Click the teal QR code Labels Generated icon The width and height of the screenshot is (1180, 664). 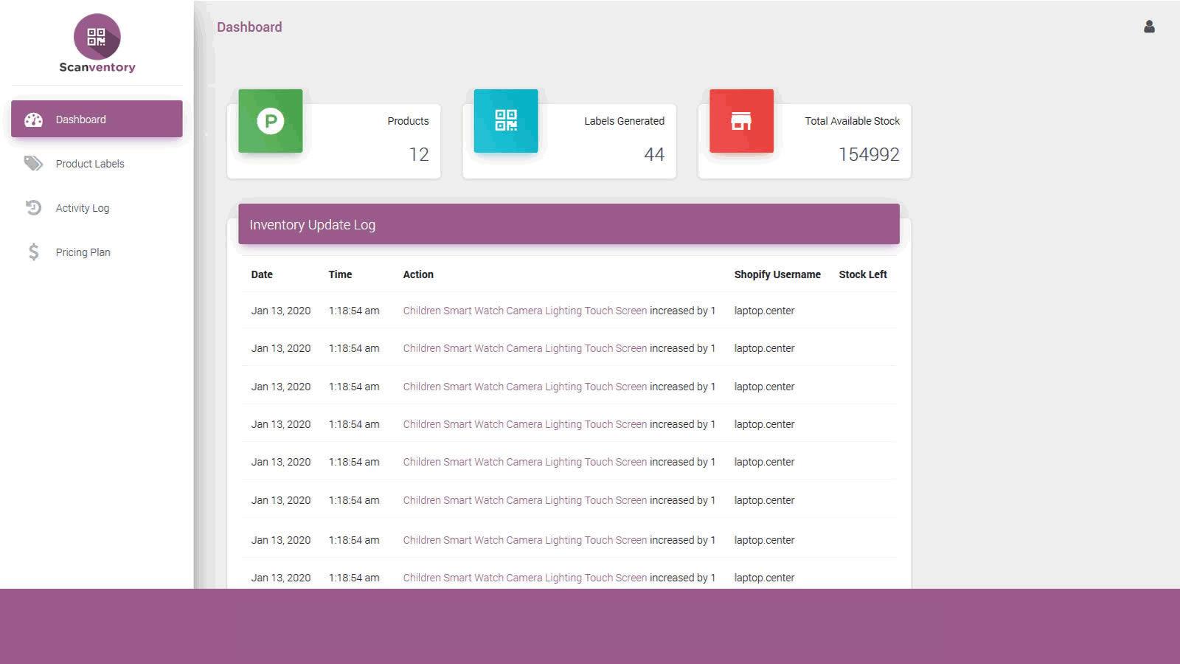(x=505, y=121)
